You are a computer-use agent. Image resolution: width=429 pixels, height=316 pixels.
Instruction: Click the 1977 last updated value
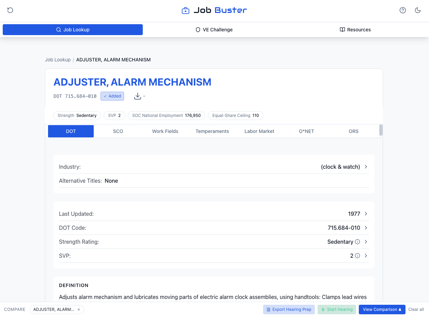pyautogui.click(x=354, y=214)
